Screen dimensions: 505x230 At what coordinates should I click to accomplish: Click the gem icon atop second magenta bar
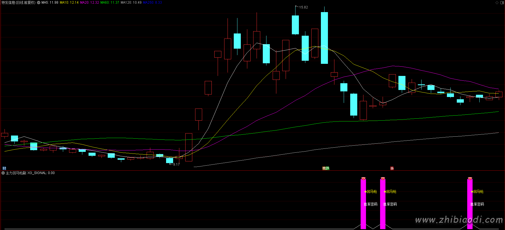(383, 179)
